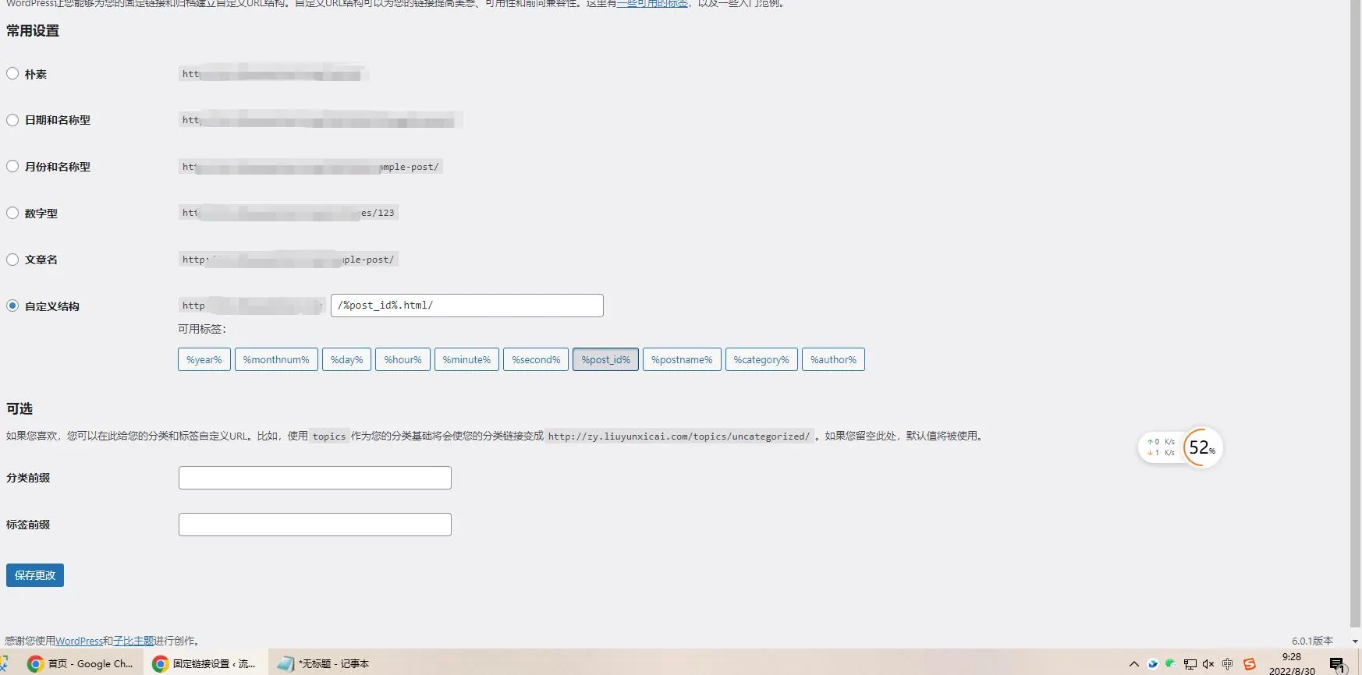Screen dimensions: 1362x675
Task: Open the WordPress footer link
Action: pyautogui.click(x=79, y=641)
